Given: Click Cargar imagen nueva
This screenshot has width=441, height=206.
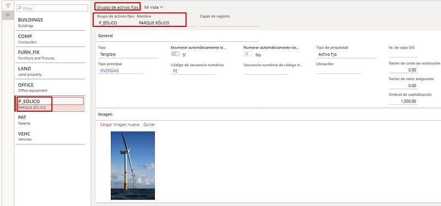Looking at the screenshot, I should 120,124.
